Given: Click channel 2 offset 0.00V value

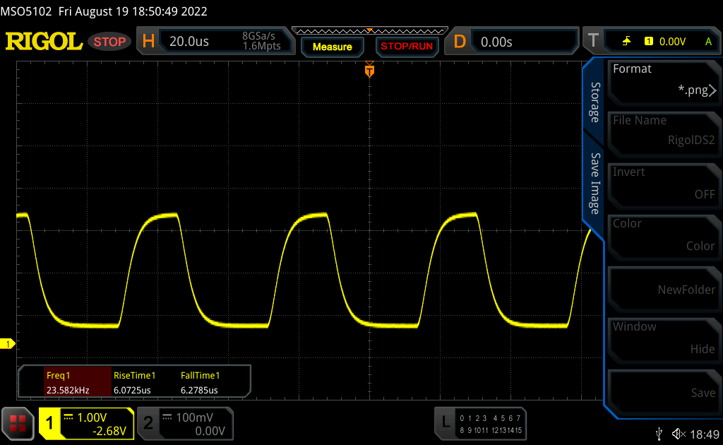Looking at the screenshot, I should tap(210, 431).
